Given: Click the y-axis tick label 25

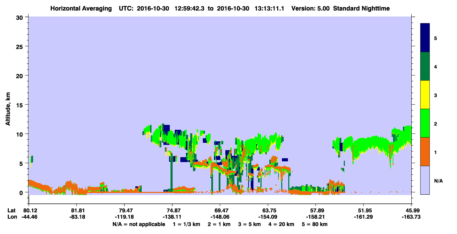Looking at the screenshot, I should pyautogui.click(x=20, y=46).
